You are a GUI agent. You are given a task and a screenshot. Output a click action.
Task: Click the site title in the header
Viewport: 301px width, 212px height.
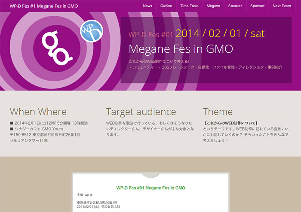click(43, 6)
